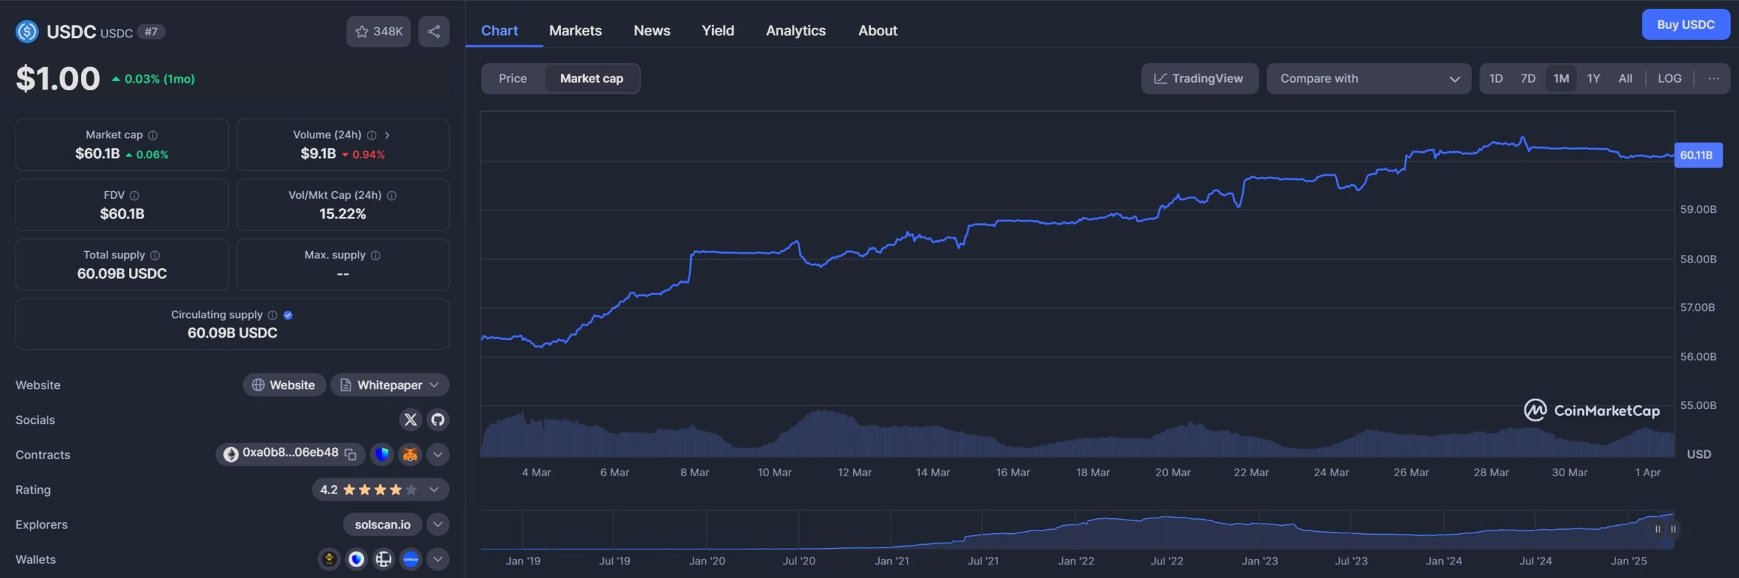Open the Analytics tab
Screen dimensions: 1739x578
[x=796, y=31]
